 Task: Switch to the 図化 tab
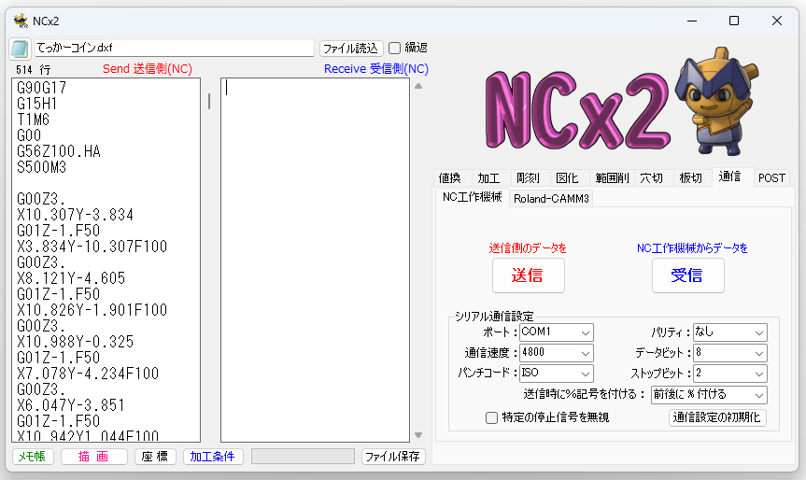pyautogui.click(x=568, y=177)
